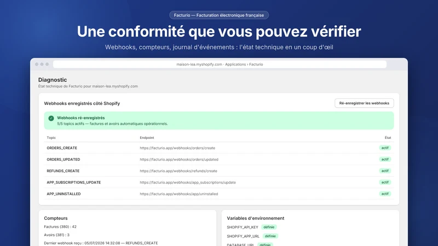Click the Variables d'environnement heading
Screen dimensions: 438x246
tap(255, 218)
